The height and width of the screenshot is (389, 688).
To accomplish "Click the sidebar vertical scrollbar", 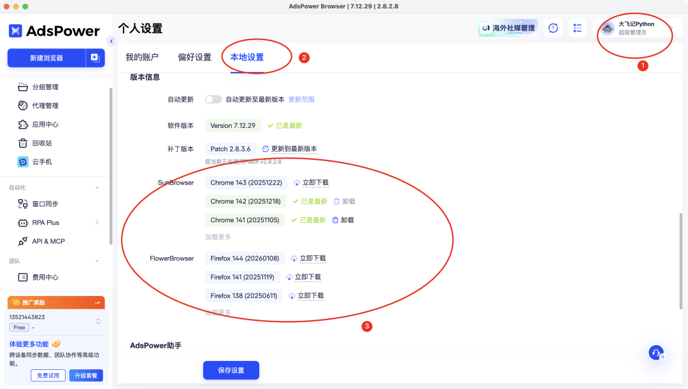I will pyautogui.click(x=111, y=166).
